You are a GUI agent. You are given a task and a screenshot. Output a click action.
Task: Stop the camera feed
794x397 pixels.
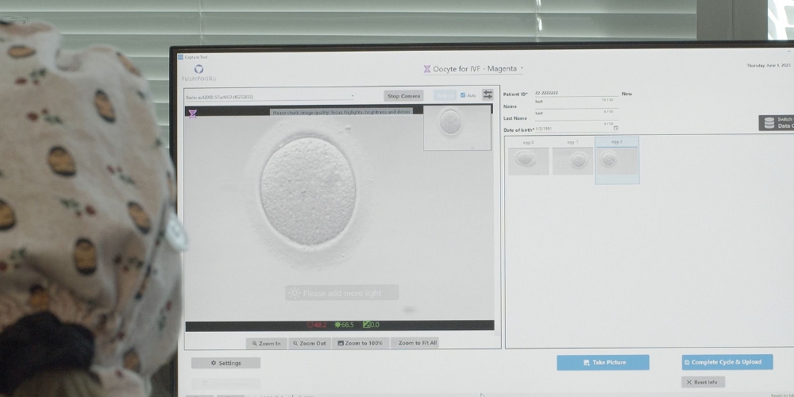[403, 96]
